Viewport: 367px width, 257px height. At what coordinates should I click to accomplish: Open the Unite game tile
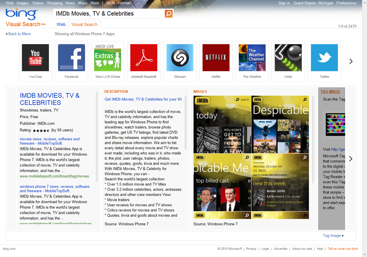pos(288,58)
